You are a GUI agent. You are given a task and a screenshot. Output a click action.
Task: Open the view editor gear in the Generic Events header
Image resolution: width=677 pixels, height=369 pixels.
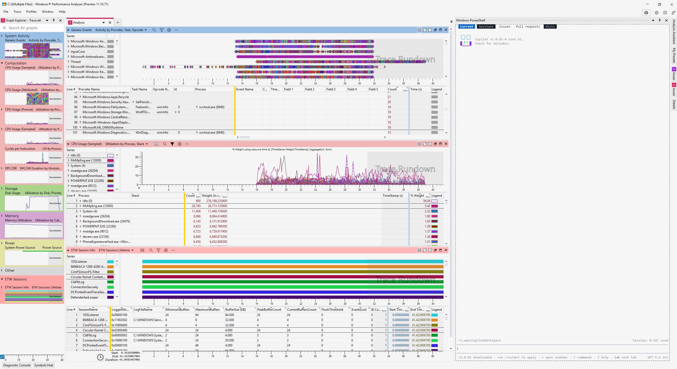(169, 30)
